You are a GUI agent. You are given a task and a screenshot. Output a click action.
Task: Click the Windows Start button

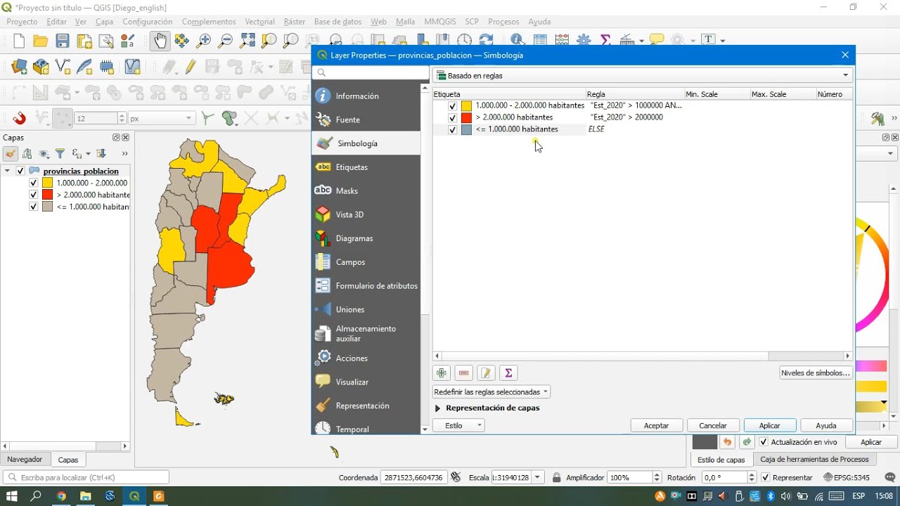(12, 496)
